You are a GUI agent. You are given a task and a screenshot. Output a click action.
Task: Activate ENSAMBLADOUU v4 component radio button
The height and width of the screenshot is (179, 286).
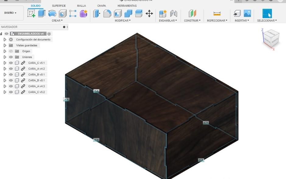pyautogui.click(x=49, y=34)
